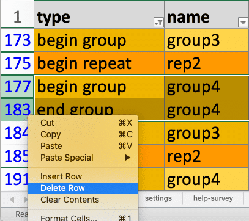Screen dimensions: 249x221
Task: Open the name column filter dropdown
Action: pos(243,22)
